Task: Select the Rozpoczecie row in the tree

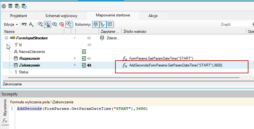Action: pyautogui.click(x=29, y=58)
